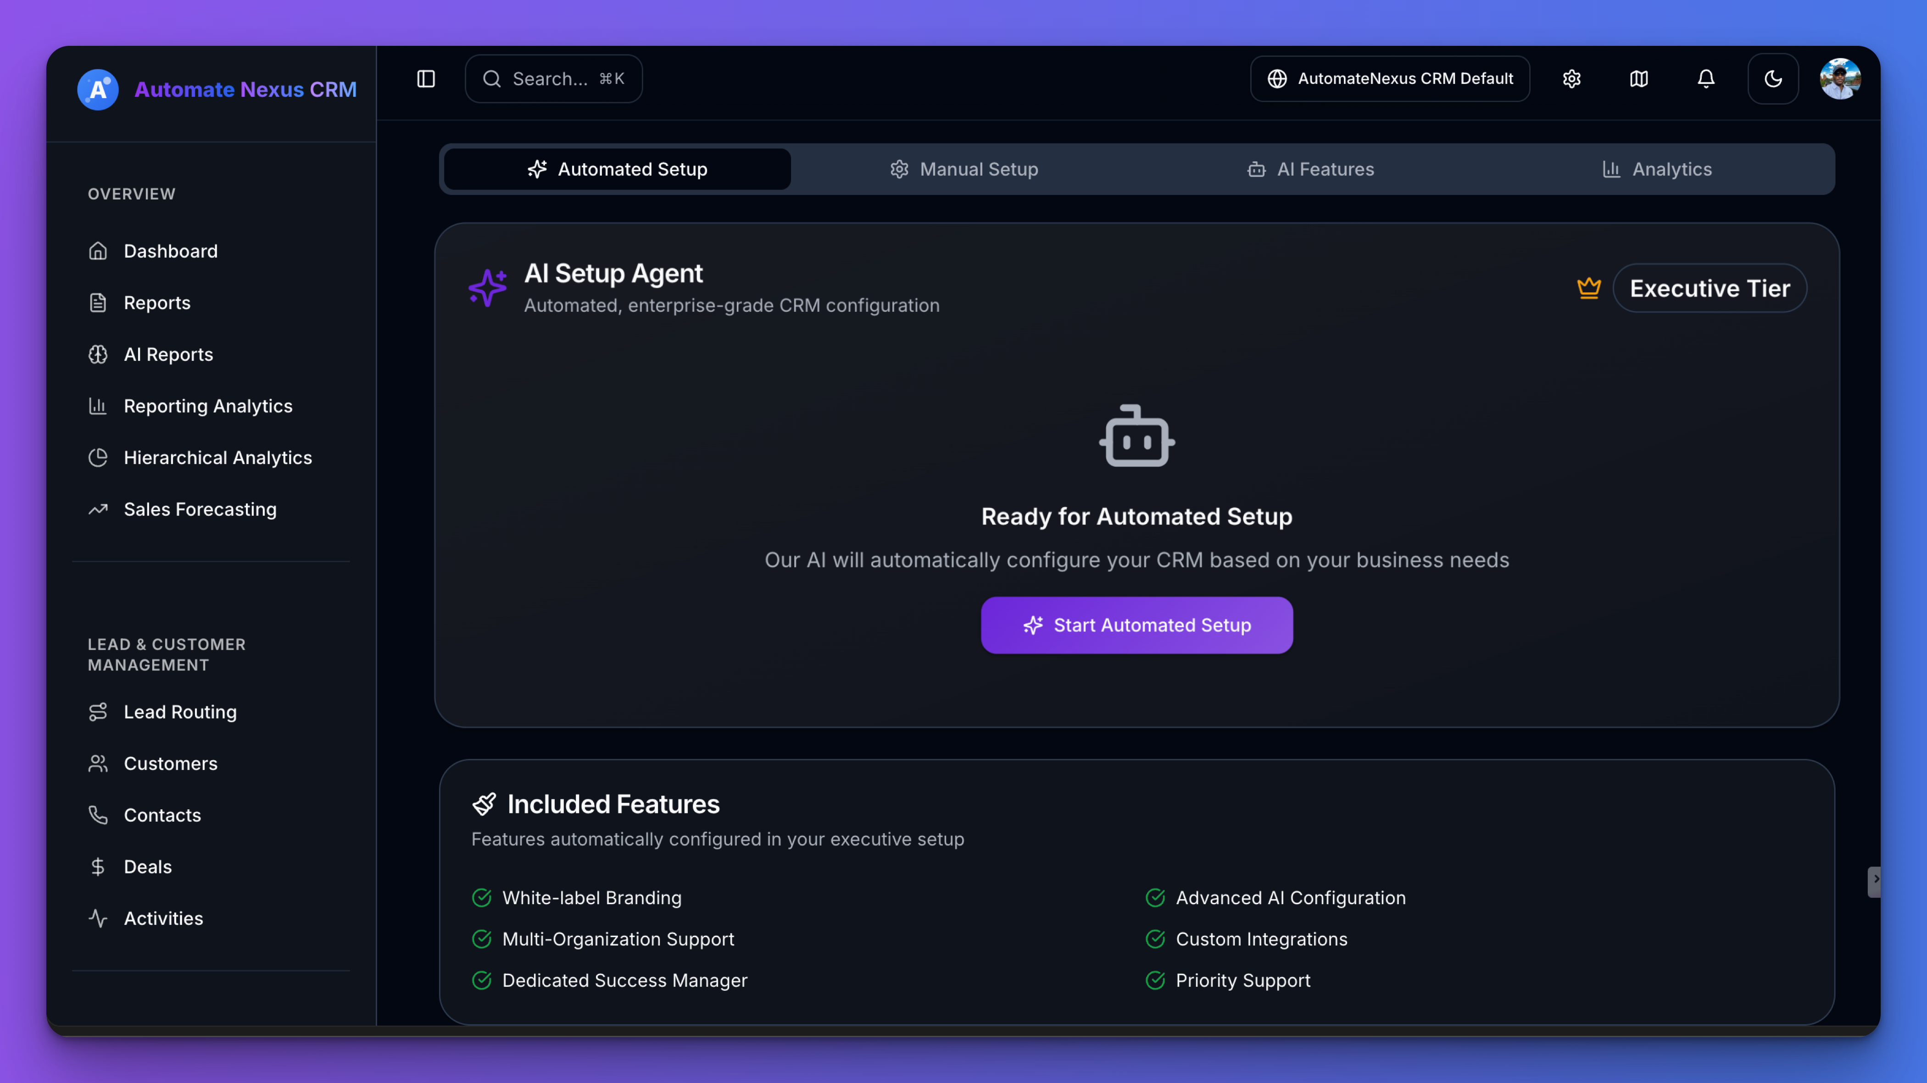
Task: Open the AutomateNexus CRM Default selector
Action: [x=1390, y=78]
